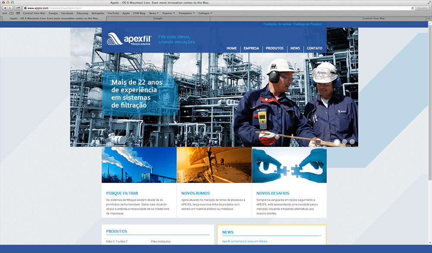Show bookmarks with the open book icon
The height and width of the screenshot is (253, 432).
11,13
